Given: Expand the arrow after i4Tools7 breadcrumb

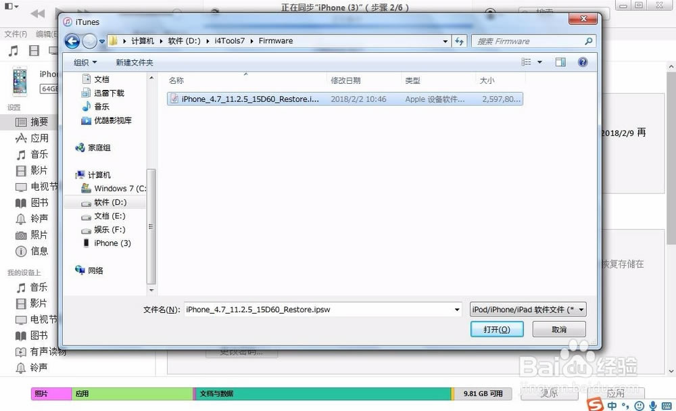Looking at the screenshot, I should (x=251, y=41).
